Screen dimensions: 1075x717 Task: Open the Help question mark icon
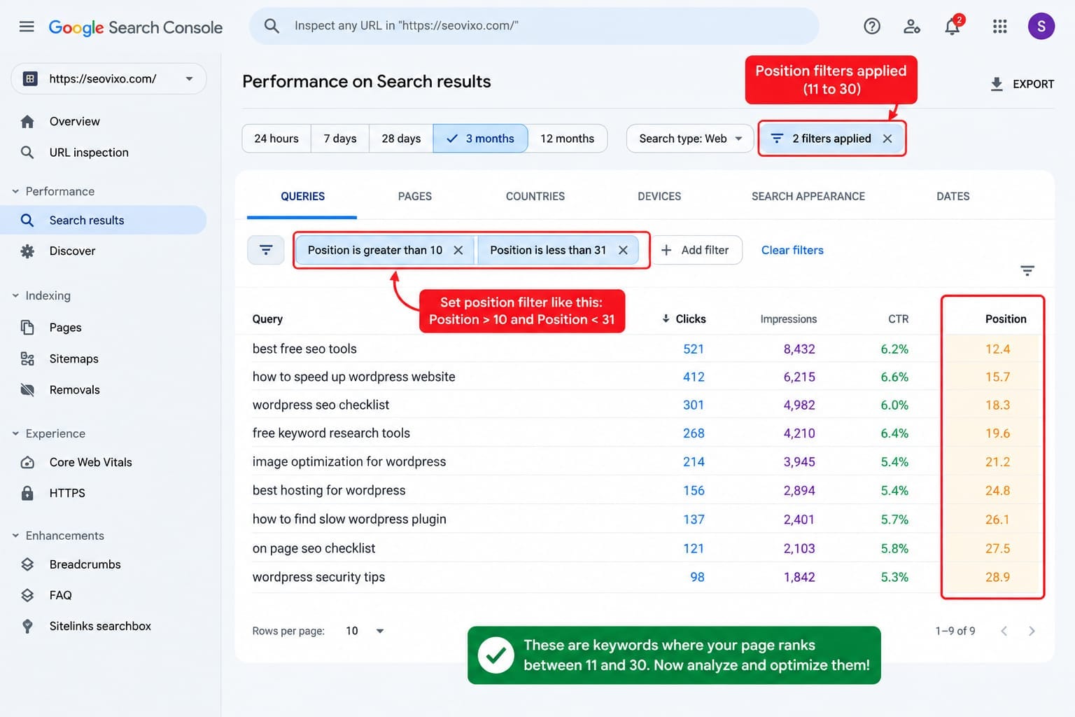coord(872,27)
